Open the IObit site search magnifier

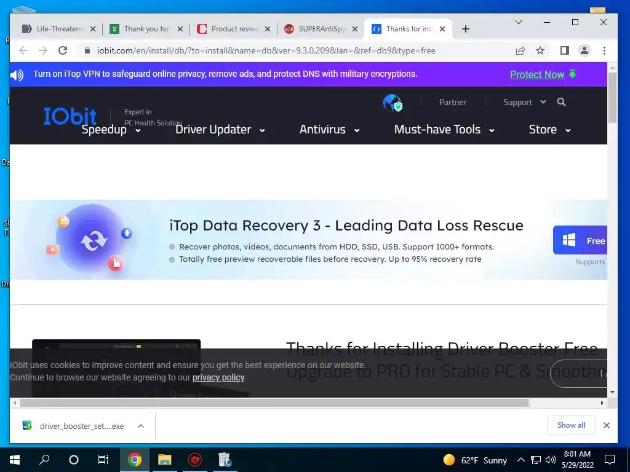[x=561, y=102]
